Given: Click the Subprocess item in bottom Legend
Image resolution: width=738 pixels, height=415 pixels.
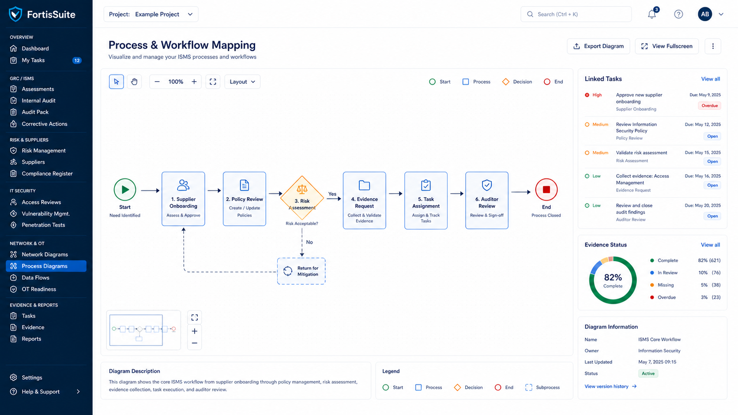Looking at the screenshot, I should 542,387.
